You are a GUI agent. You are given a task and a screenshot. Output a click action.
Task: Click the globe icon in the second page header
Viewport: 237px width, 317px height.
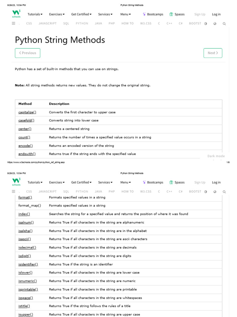pyautogui.click(x=215, y=192)
